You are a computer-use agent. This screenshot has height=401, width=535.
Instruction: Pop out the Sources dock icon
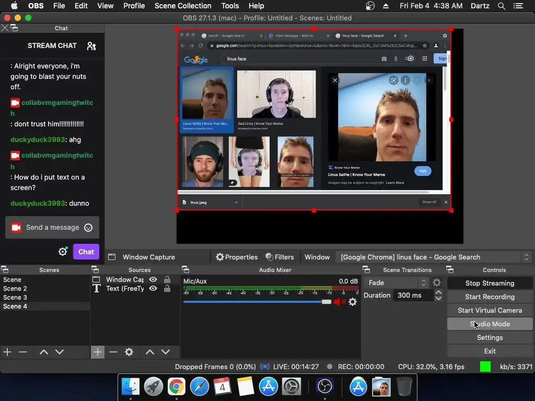tap(95, 270)
